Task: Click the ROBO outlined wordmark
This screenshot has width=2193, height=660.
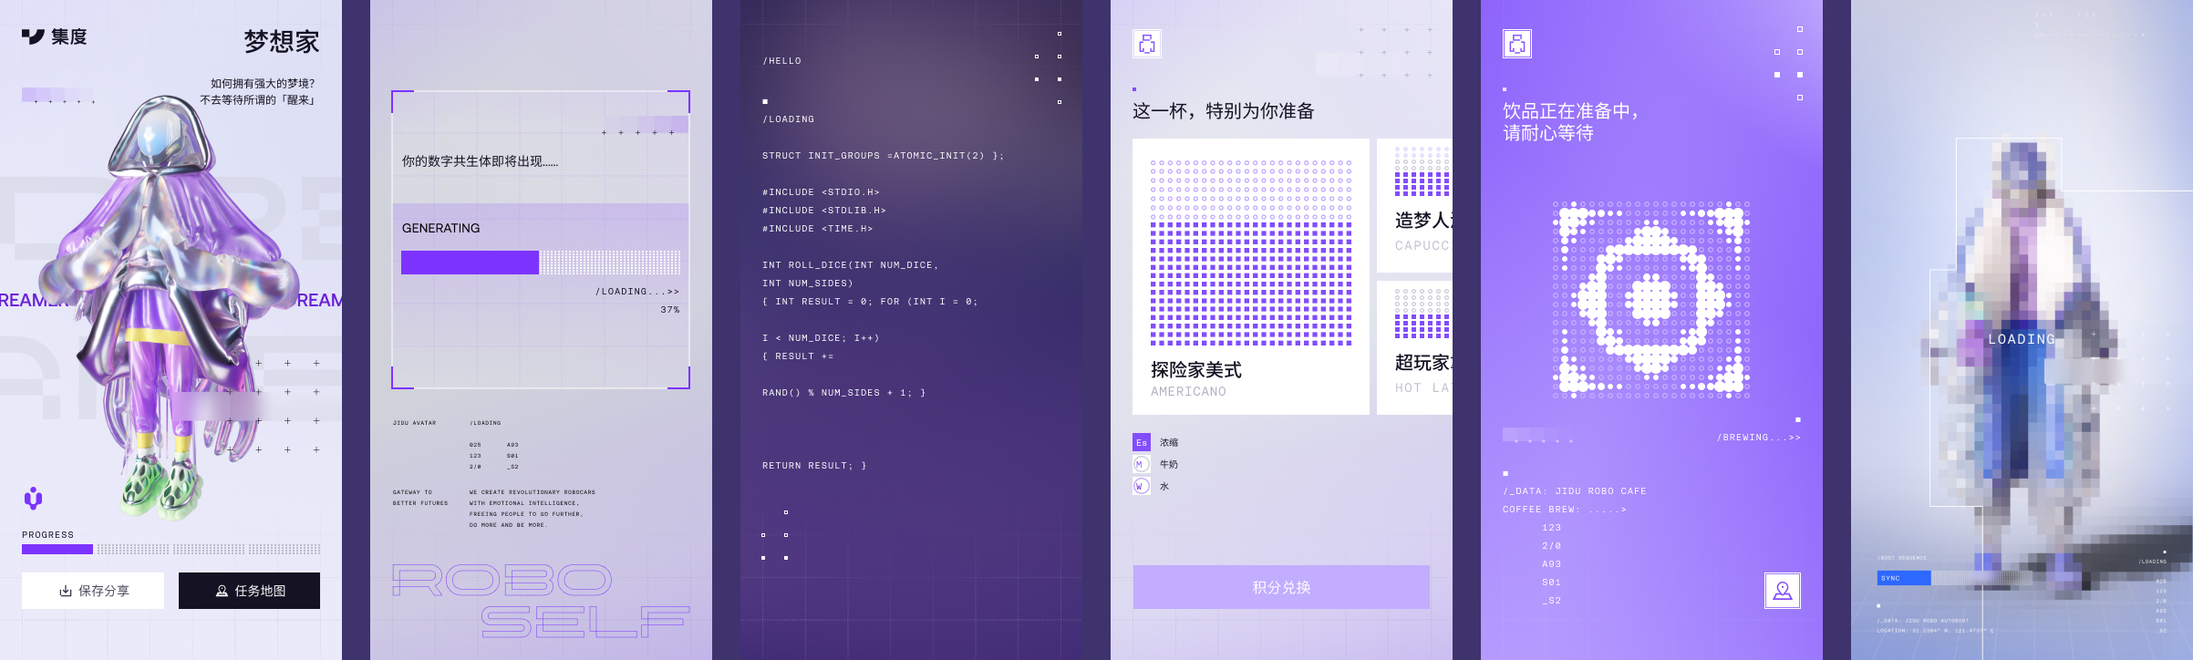Action: pos(502,580)
